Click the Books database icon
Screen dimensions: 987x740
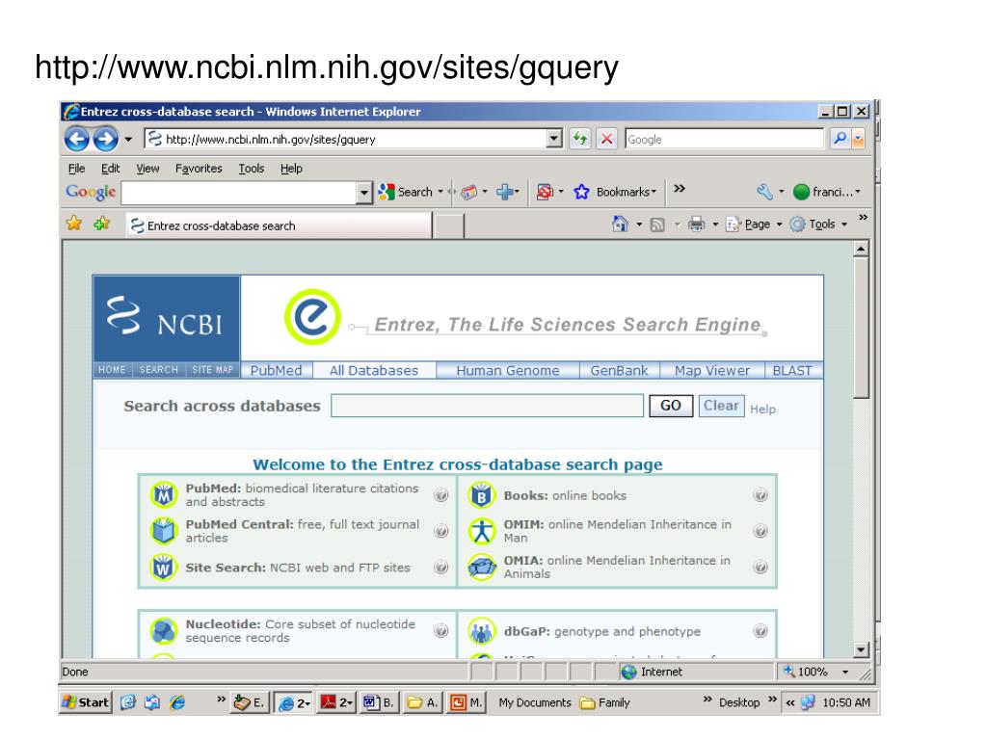(x=482, y=495)
